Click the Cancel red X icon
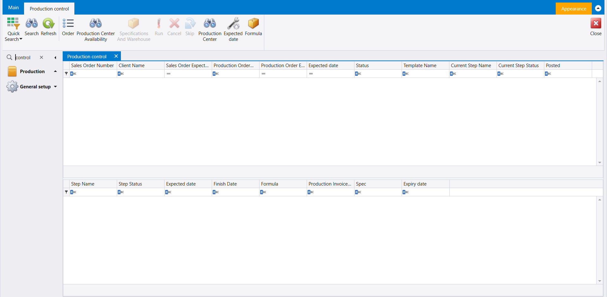 pos(174,23)
